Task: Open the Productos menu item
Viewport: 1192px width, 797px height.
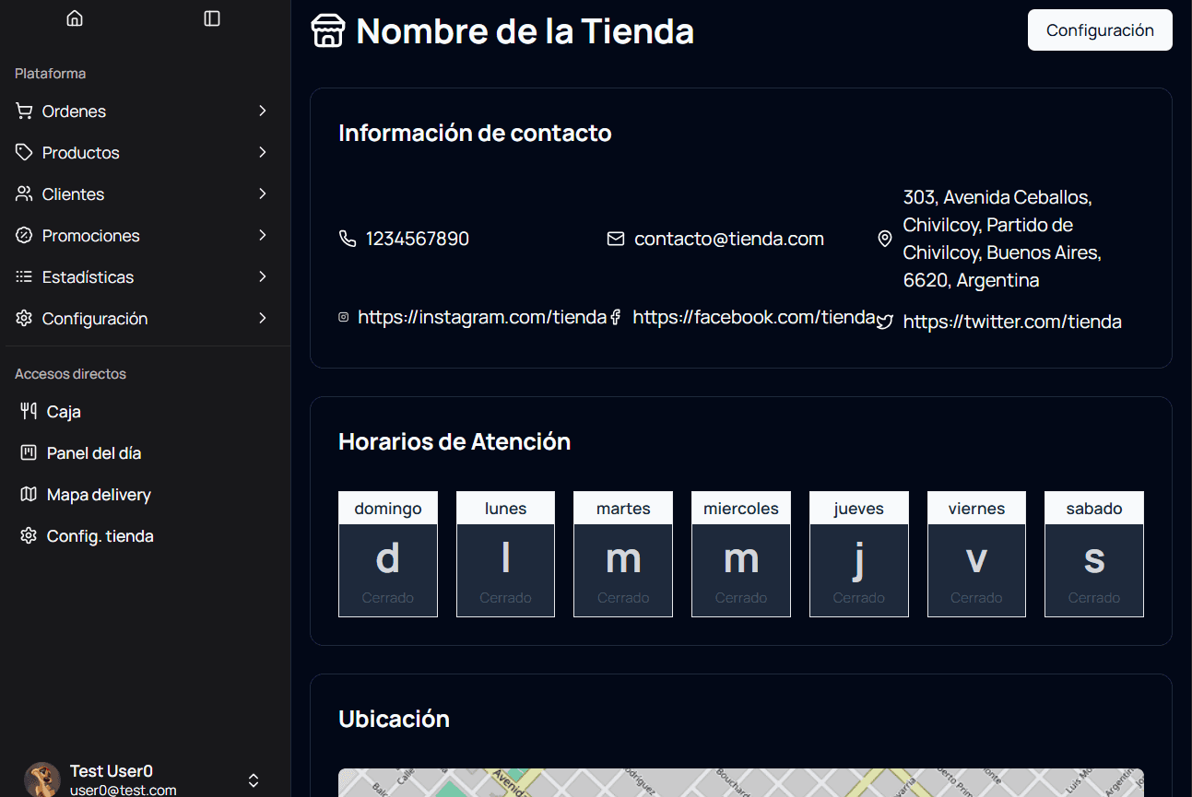Action: pyautogui.click(x=145, y=153)
